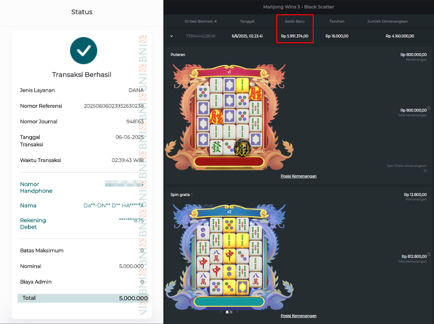The width and height of the screenshot is (434, 324).
Task: Click the masked account number ending 875
Action: pyautogui.click(x=131, y=221)
